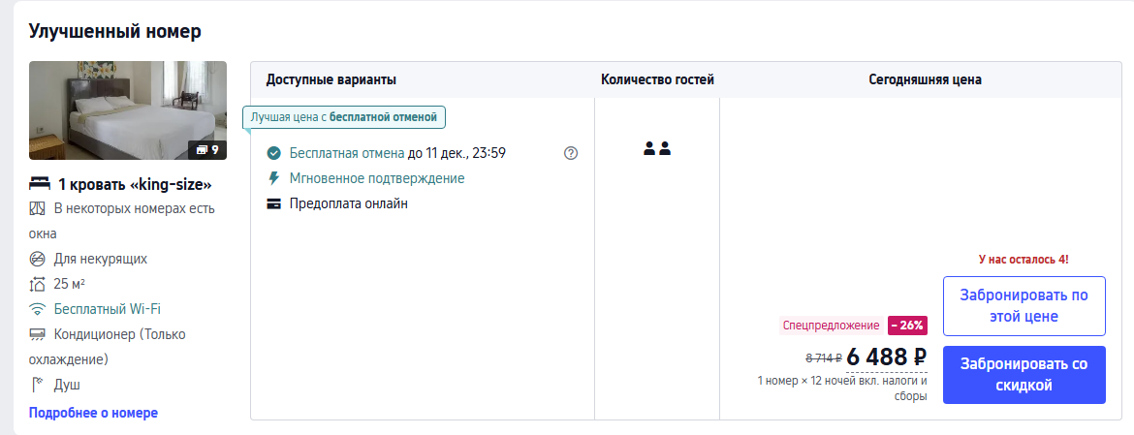The height and width of the screenshot is (435, 1134).
Task: Click the −26% discount badge
Action: (x=907, y=326)
